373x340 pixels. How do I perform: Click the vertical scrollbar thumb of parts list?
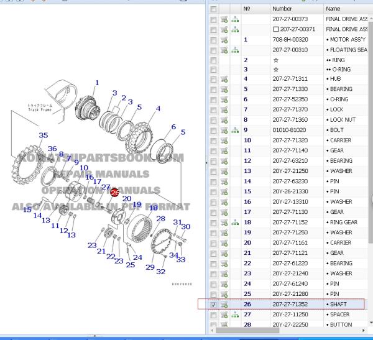pos(371,132)
